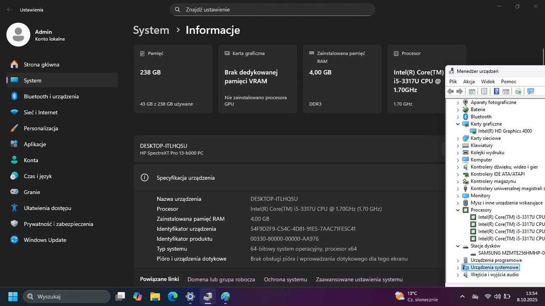Open Konta settings page
This screenshot has height=306, width=545.
[x=62, y=161]
